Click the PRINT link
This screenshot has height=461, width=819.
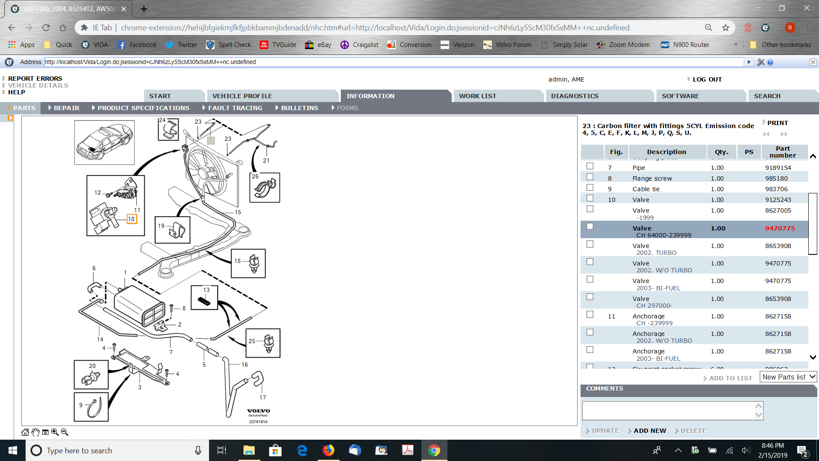pyautogui.click(x=777, y=123)
